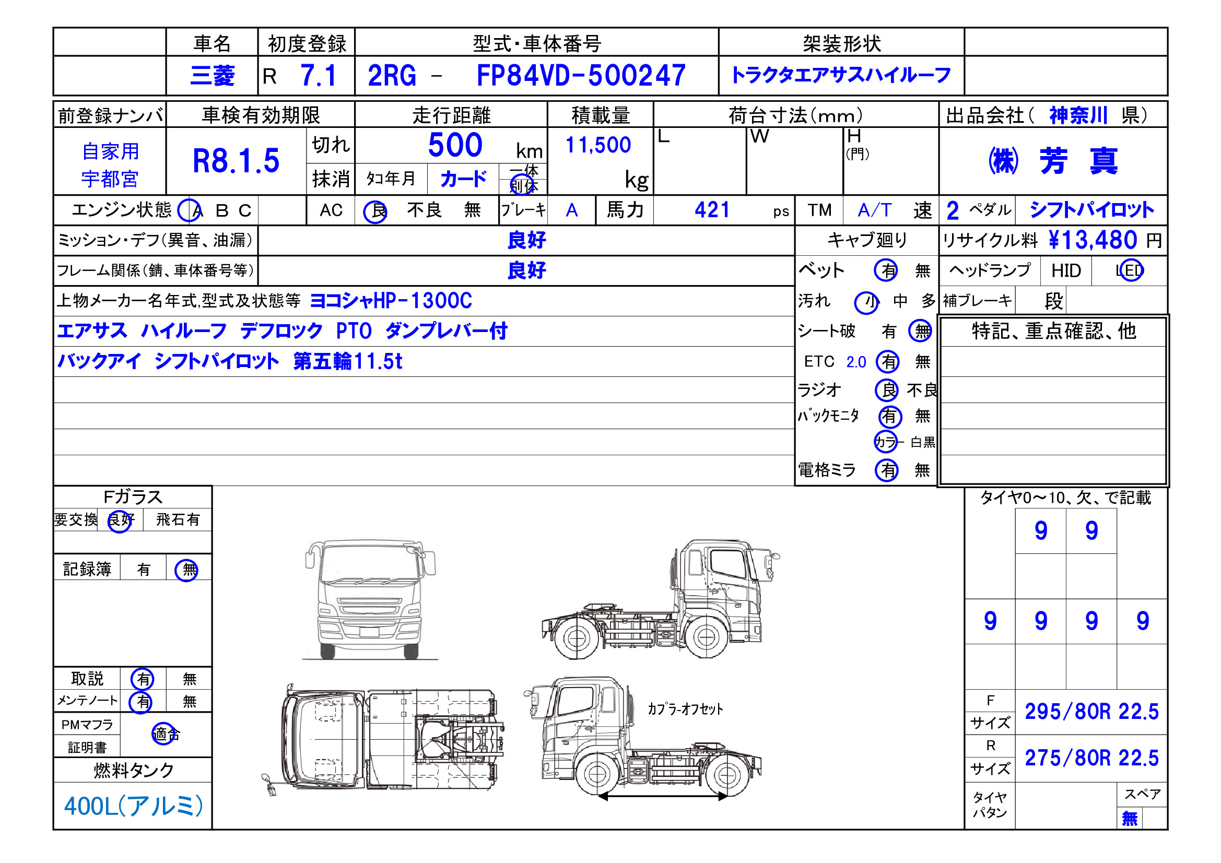Select circled 良 for AC

tap(375, 211)
